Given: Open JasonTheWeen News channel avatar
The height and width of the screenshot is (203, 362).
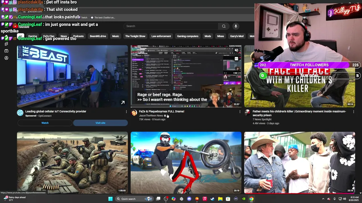Looking at the screenshot, I should click(x=134, y=113).
